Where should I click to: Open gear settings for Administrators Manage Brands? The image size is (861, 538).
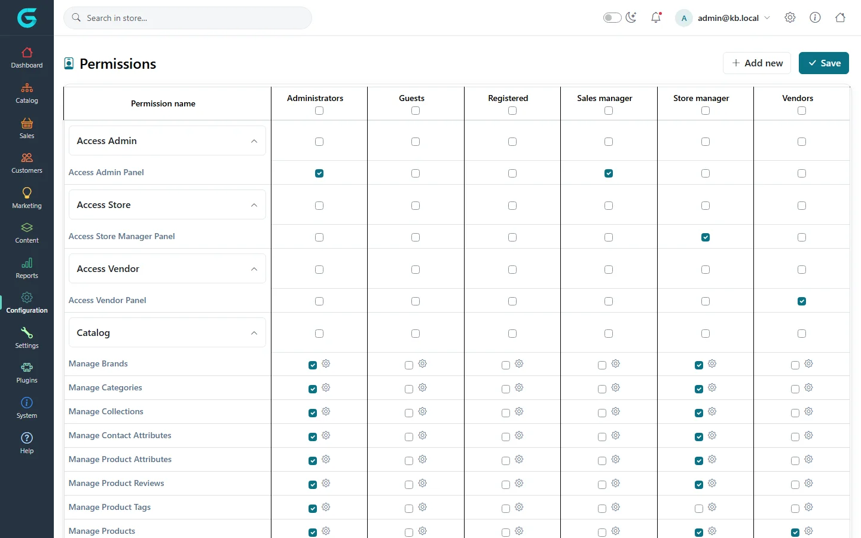pos(326,363)
